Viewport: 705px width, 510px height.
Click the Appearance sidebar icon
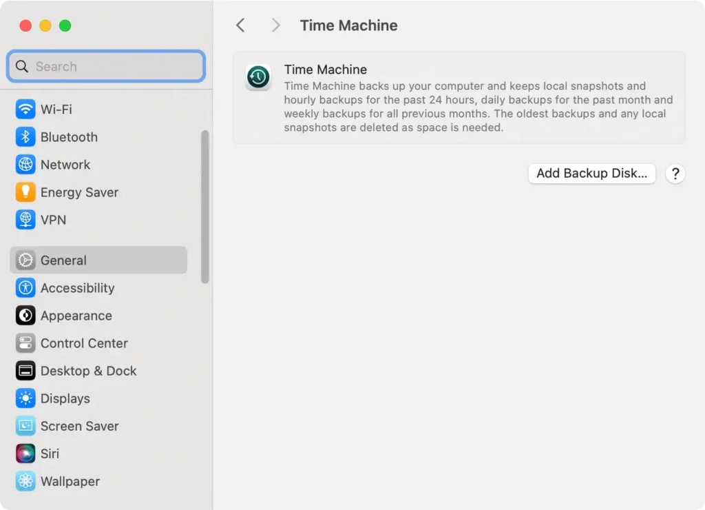coord(25,316)
